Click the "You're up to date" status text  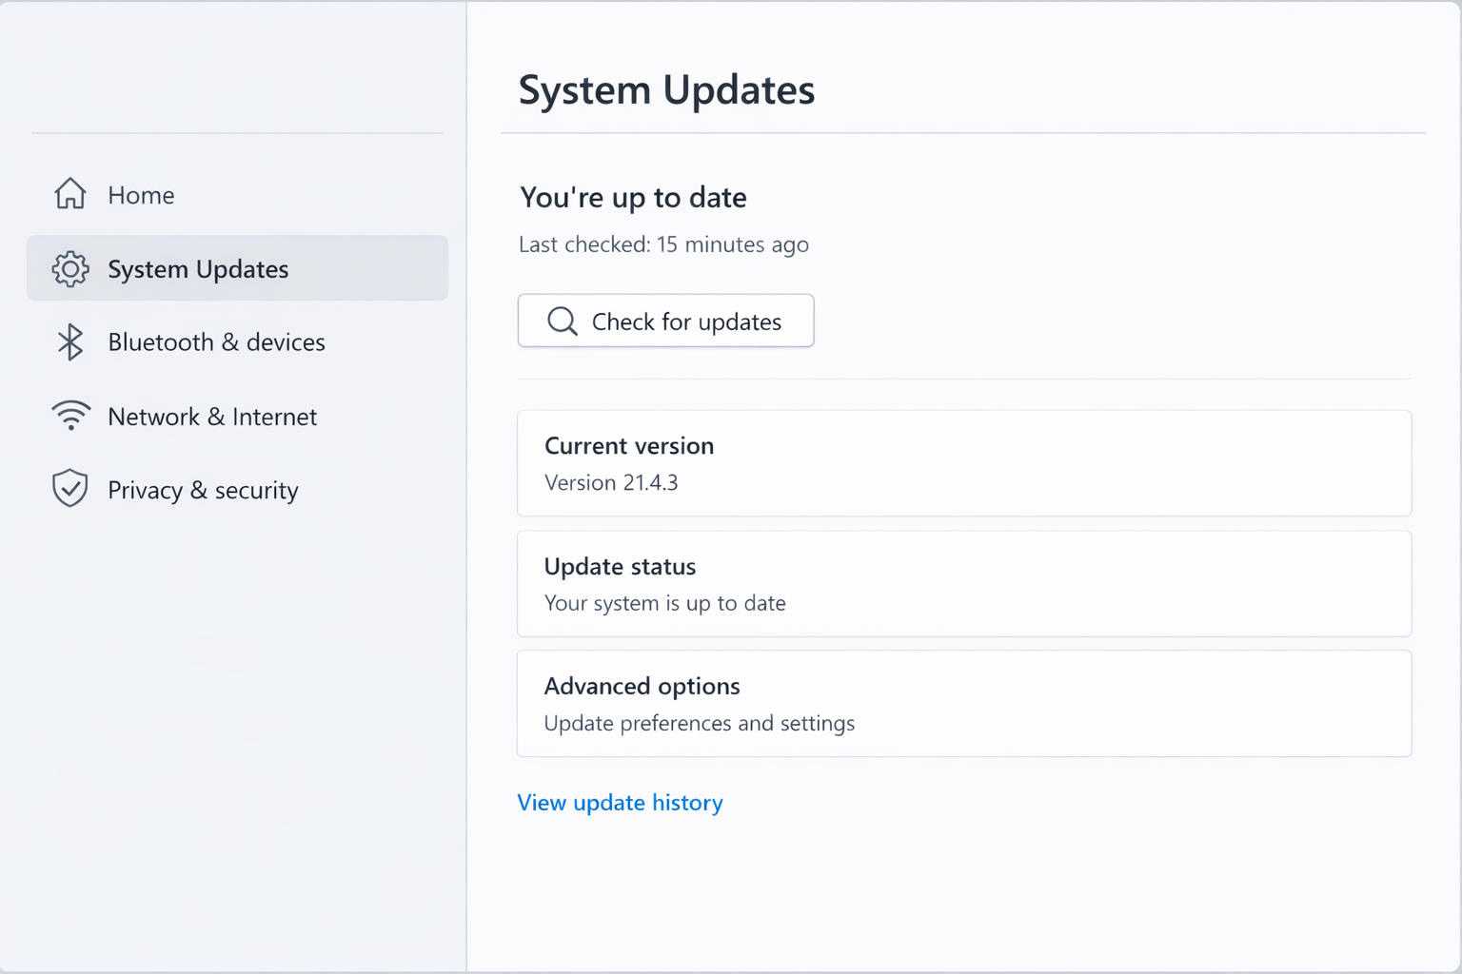[633, 198]
